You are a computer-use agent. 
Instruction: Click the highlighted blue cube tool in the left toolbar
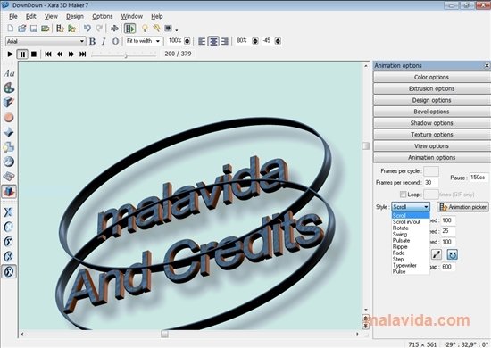[9, 191]
